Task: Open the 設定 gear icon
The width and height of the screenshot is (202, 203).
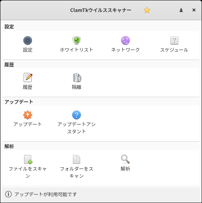Action: (28, 40)
